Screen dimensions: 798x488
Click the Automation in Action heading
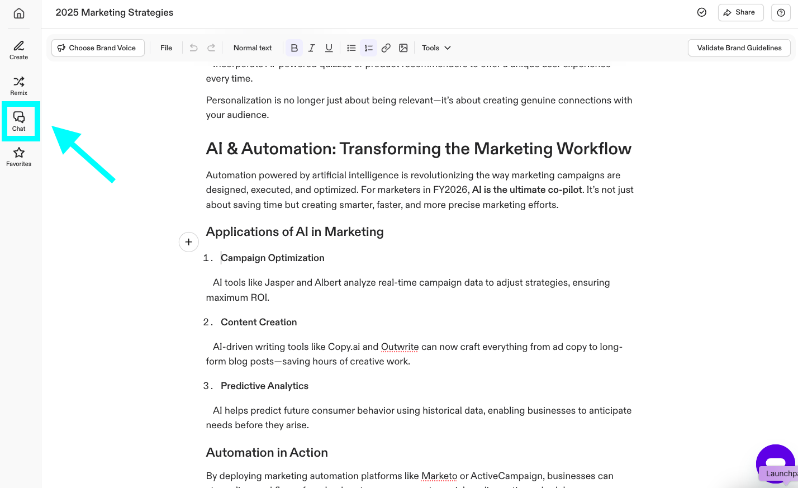click(267, 452)
